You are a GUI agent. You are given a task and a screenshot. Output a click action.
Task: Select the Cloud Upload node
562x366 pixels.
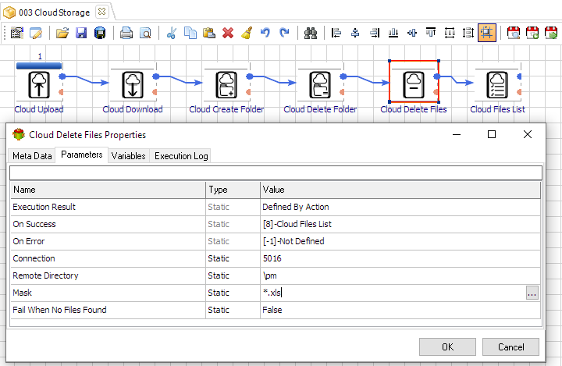[x=39, y=85]
